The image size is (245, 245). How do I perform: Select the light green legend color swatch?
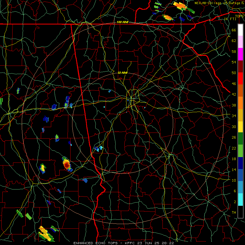(x=240, y=151)
